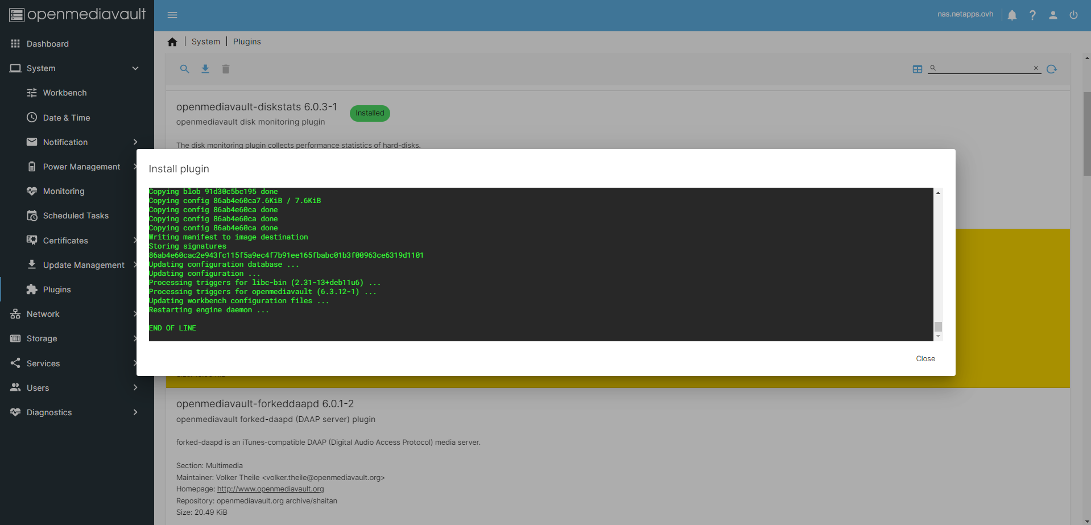Click the hamburger menu icon in header
This screenshot has height=525, width=1091.
[x=172, y=15]
